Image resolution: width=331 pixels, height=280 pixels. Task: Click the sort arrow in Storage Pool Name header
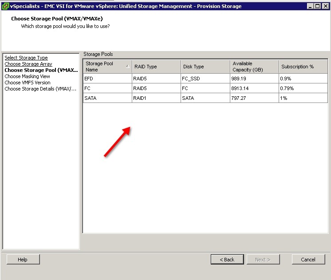tap(128, 67)
